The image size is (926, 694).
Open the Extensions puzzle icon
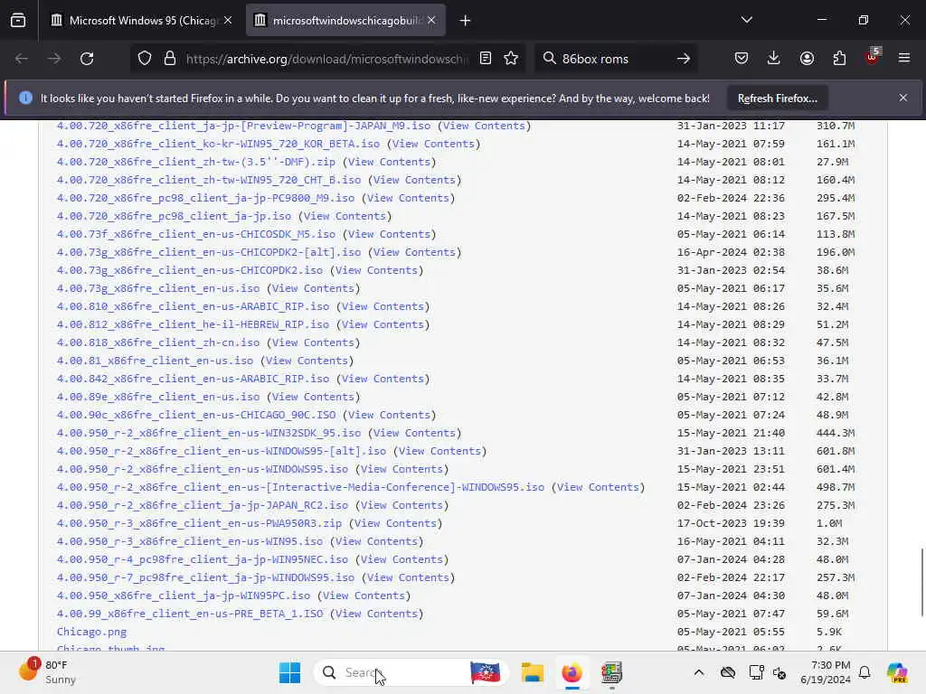click(839, 58)
